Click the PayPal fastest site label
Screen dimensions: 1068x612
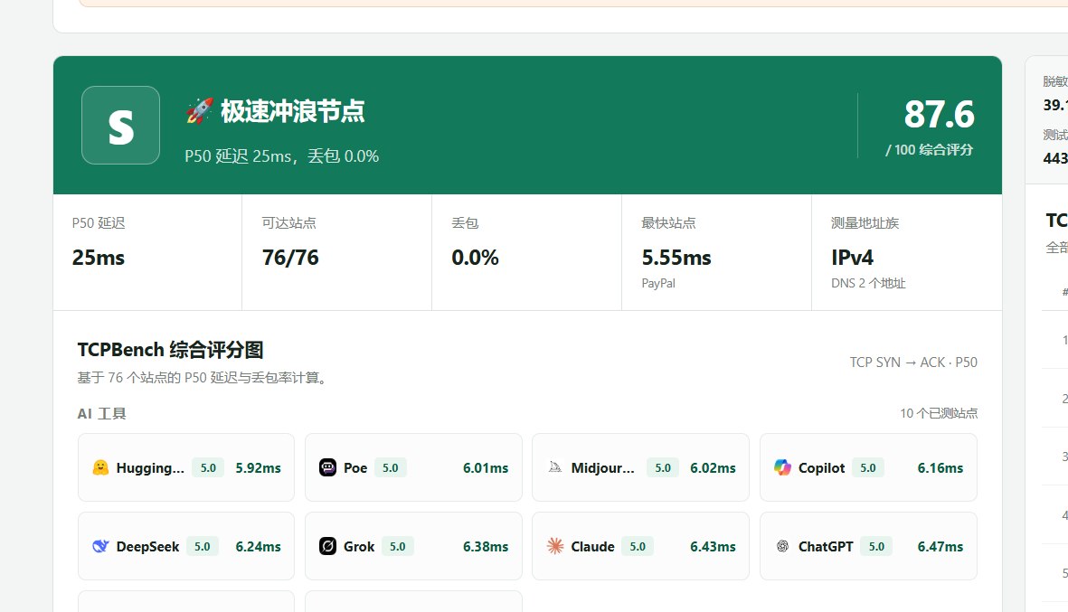tap(658, 283)
